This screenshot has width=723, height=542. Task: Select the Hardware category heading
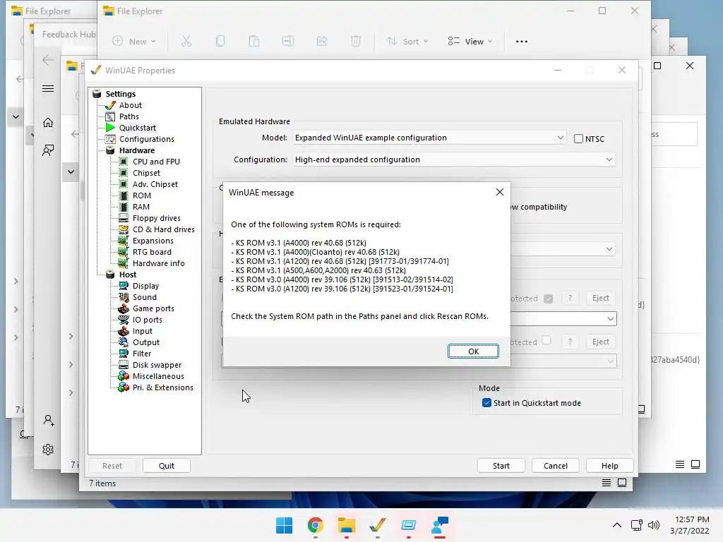136,150
